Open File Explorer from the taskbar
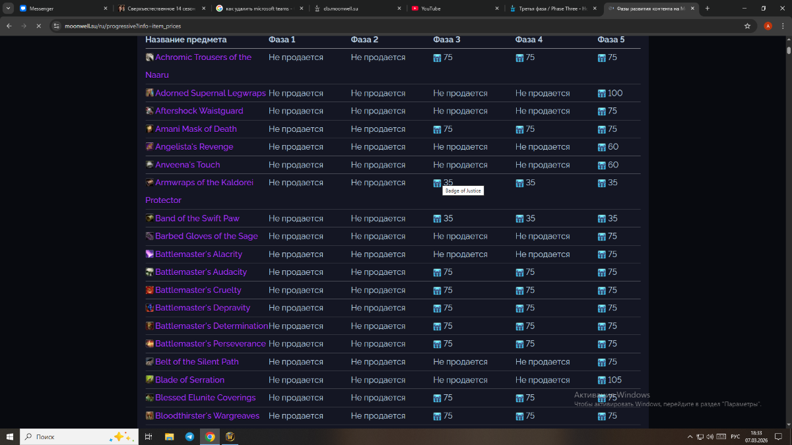Image resolution: width=792 pixels, height=445 pixels. coord(169,436)
